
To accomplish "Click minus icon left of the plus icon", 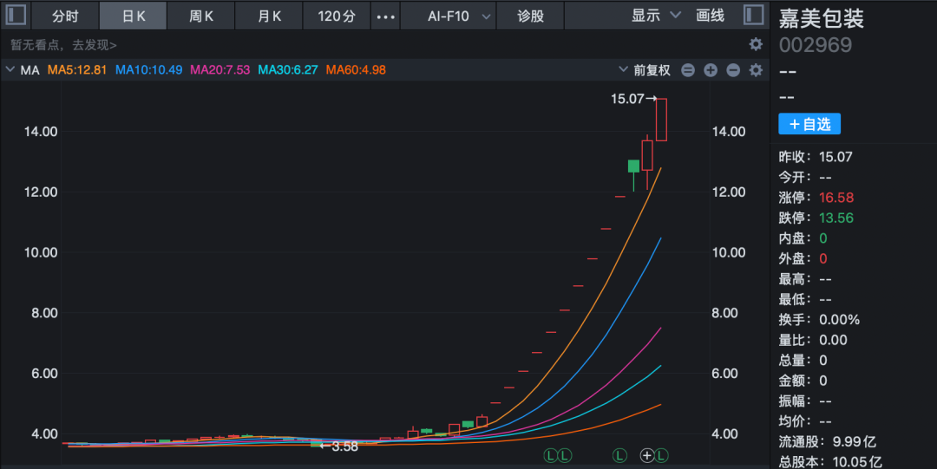I will click(688, 70).
